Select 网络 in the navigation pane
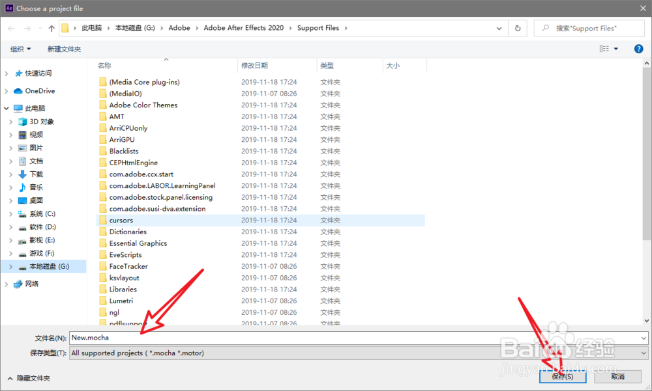The image size is (652, 391). coord(31,284)
